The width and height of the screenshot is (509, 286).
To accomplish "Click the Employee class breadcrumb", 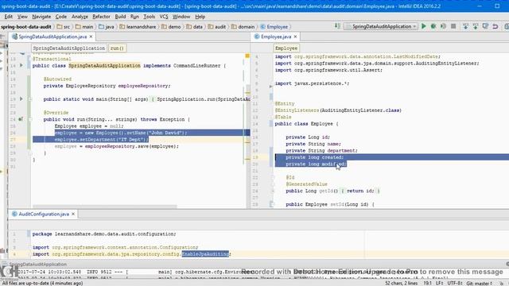I will point(274,26).
